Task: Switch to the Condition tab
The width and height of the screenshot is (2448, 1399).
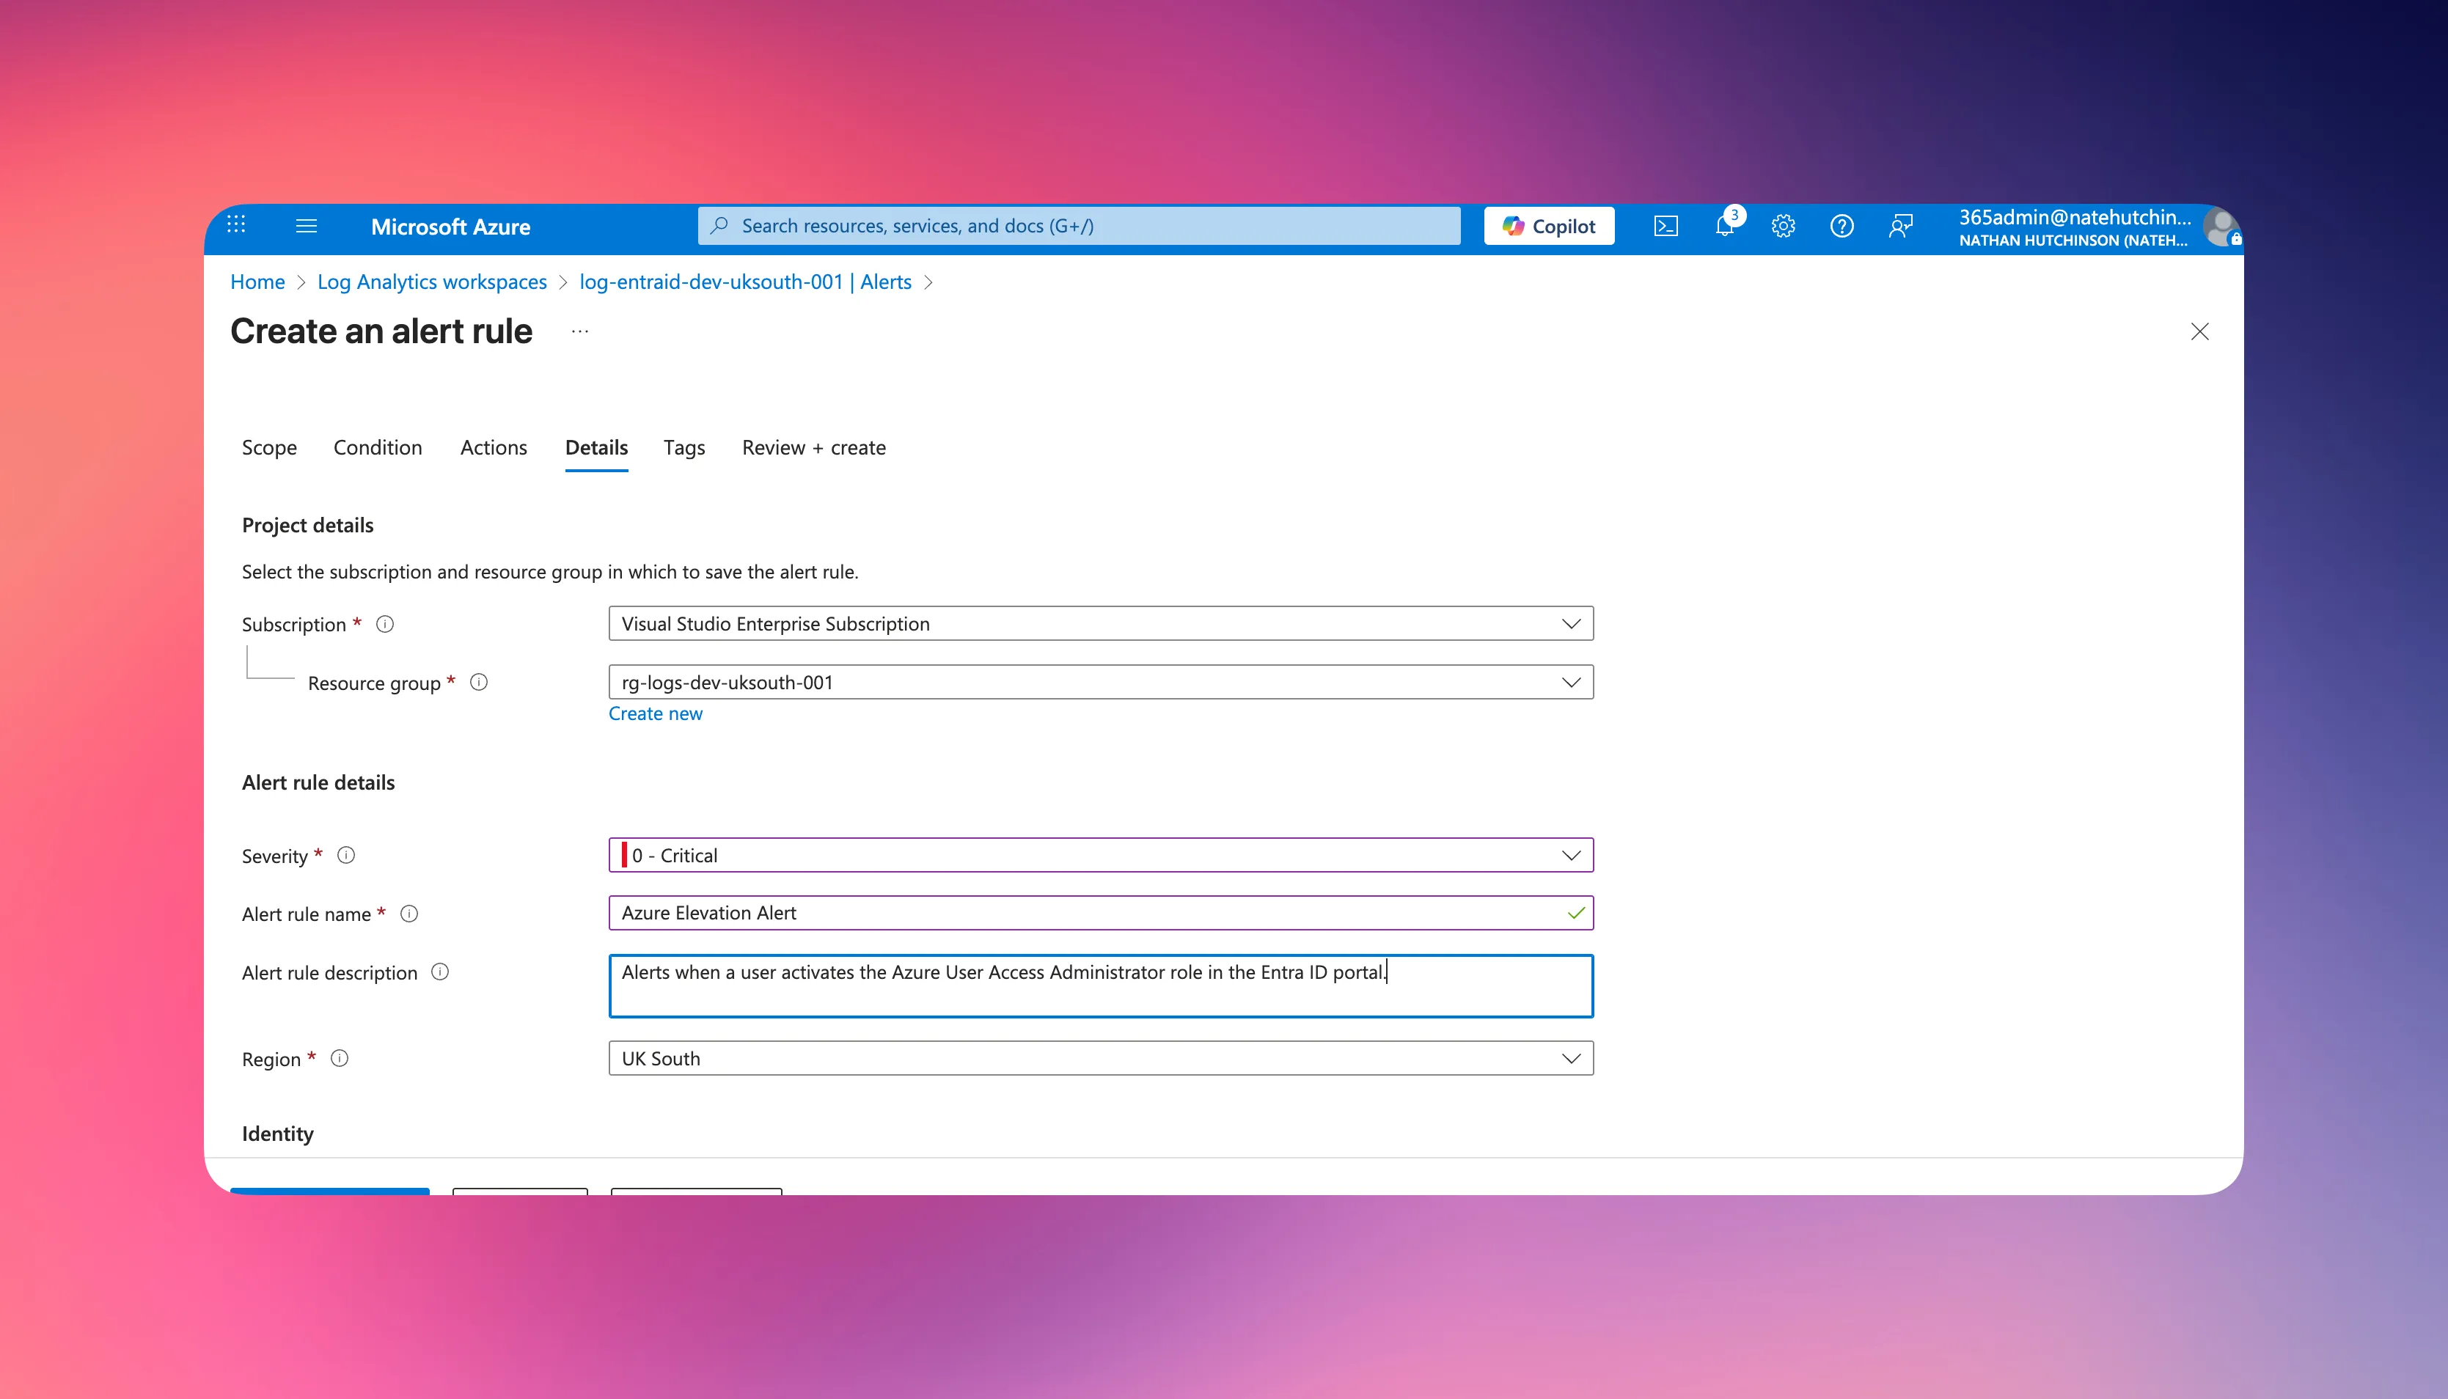Action: tap(378, 448)
